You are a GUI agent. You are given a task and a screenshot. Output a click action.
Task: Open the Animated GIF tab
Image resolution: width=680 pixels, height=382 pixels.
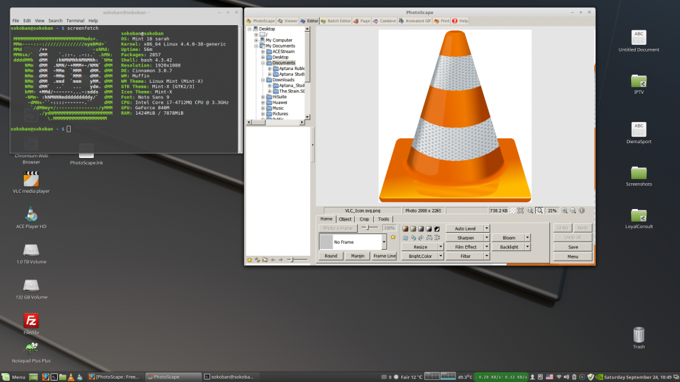[x=415, y=21]
